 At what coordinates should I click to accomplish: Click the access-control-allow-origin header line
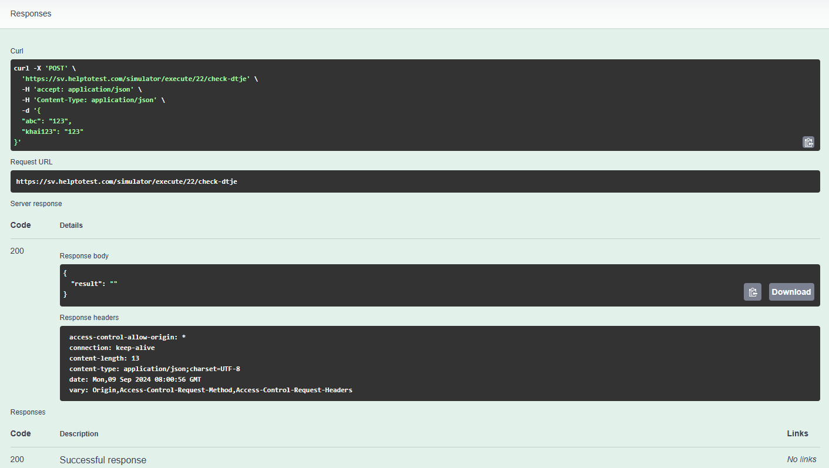(127, 337)
